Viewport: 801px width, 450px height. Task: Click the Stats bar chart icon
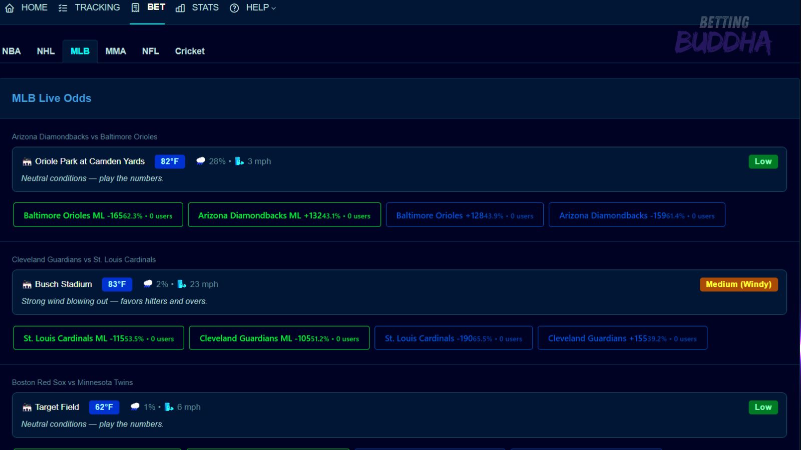tap(180, 8)
